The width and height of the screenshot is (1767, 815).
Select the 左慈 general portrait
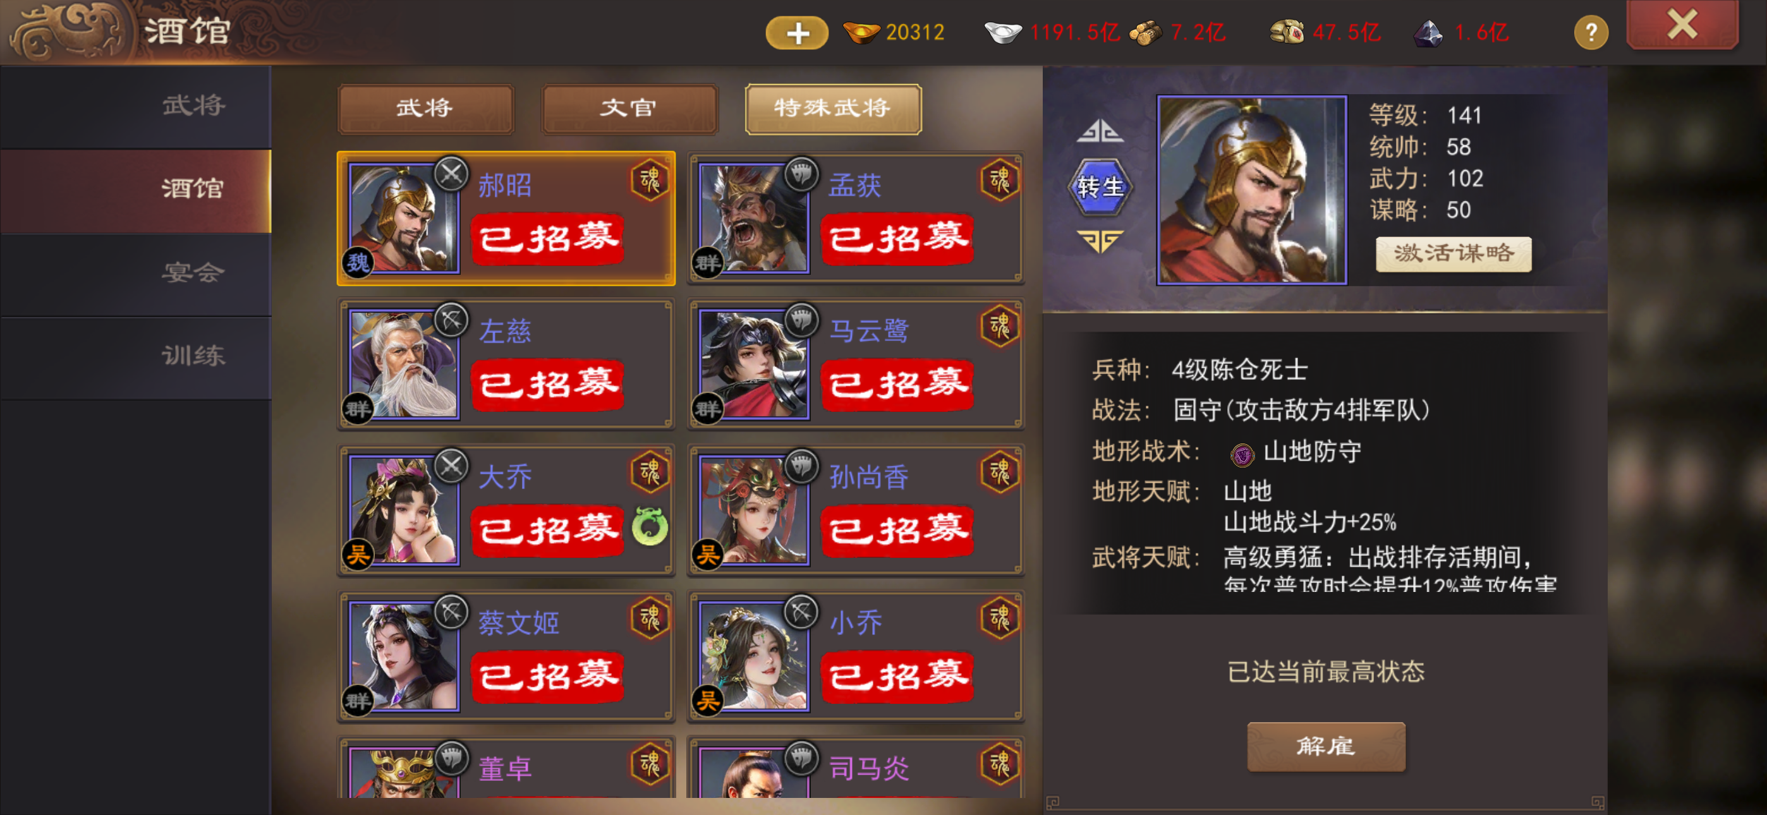(x=404, y=363)
